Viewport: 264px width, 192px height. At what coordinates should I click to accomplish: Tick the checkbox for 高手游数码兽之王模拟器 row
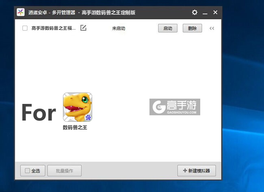(x=25, y=28)
